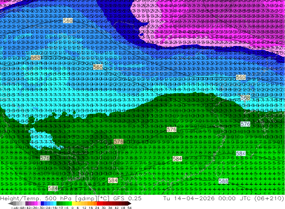Click the time '00:00' text
Viewport: 285px width, 209px height.
[227, 198]
